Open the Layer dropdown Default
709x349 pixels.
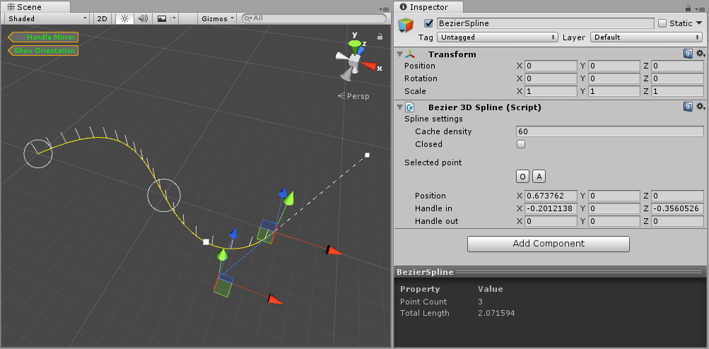click(646, 37)
